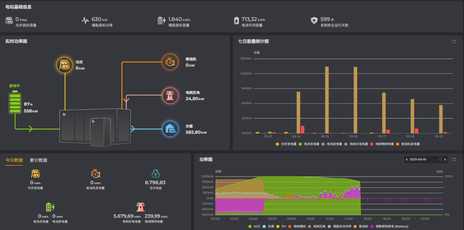Click the 05-15 grid purchase bar

pyautogui.click(x=327, y=100)
